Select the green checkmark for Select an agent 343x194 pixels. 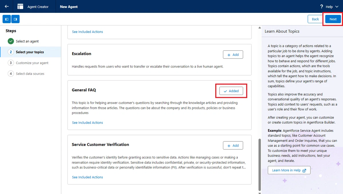(x=11, y=41)
